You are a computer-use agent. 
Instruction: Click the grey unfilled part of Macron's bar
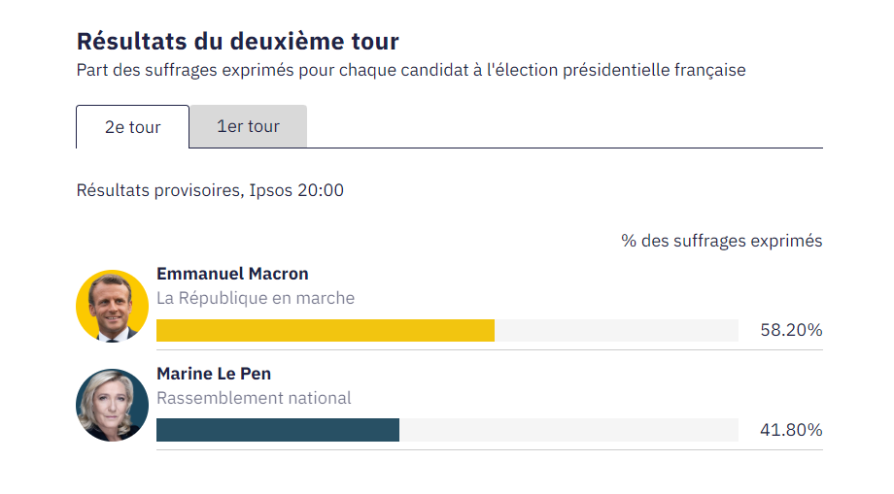tap(616, 330)
